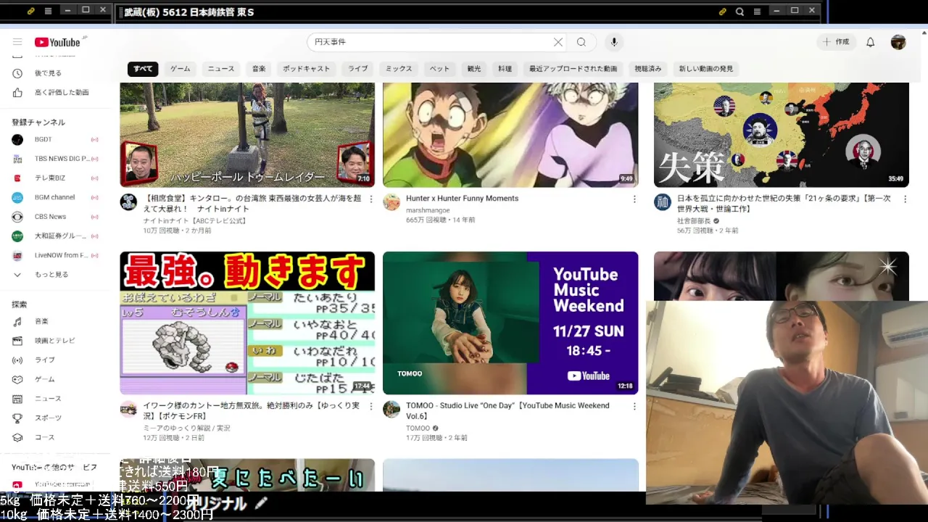This screenshot has height=522, width=928.
Task: Select the 音楽 filter chip
Action: pyautogui.click(x=259, y=69)
